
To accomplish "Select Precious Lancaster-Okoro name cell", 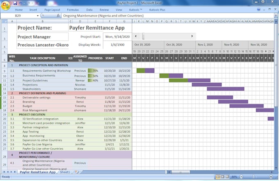I will click(x=43, y=45).
